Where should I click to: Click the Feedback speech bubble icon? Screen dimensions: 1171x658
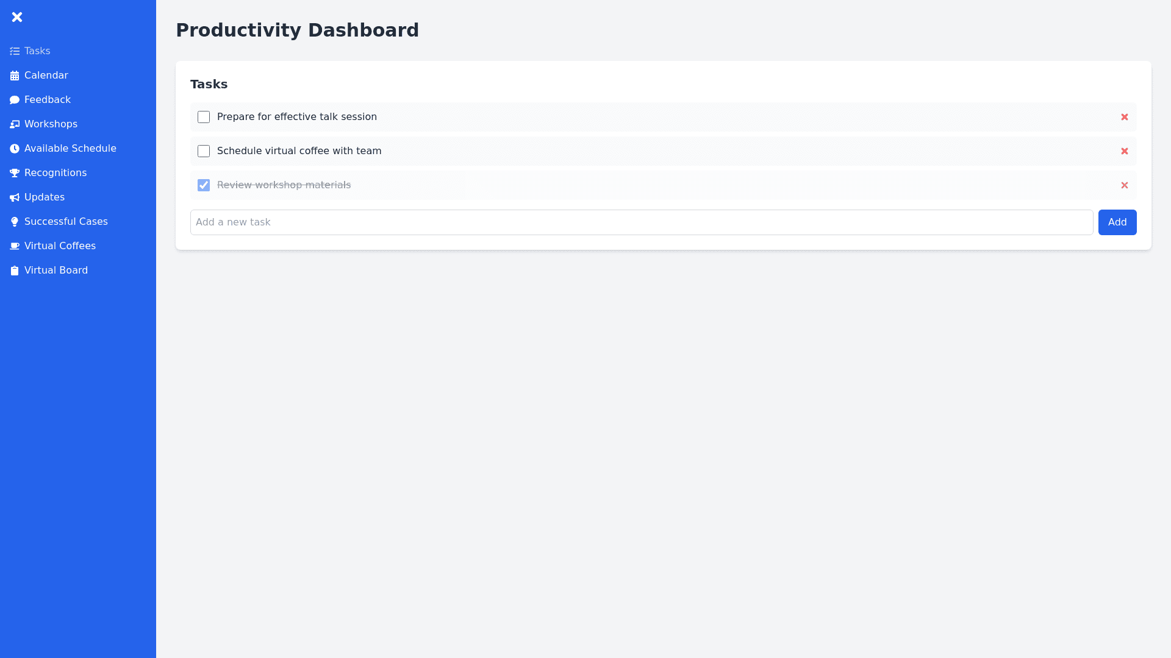[15, 100]
